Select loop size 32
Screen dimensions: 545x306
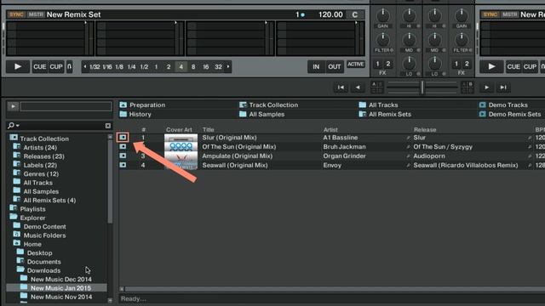pyautogui.click(x=218, y=67)
